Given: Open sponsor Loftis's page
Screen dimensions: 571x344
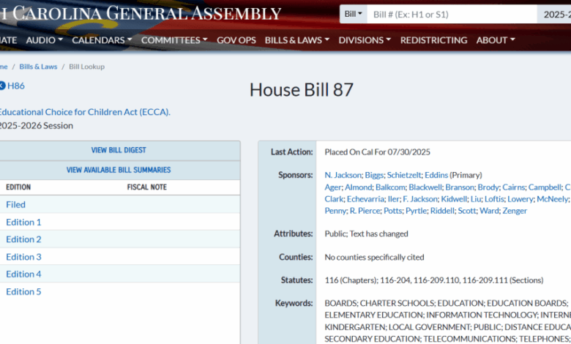Looking at the screenshot, I should 494,199.
